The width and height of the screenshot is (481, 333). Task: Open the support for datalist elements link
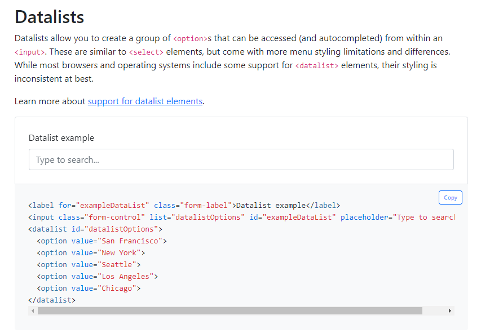tap(144, 101)
